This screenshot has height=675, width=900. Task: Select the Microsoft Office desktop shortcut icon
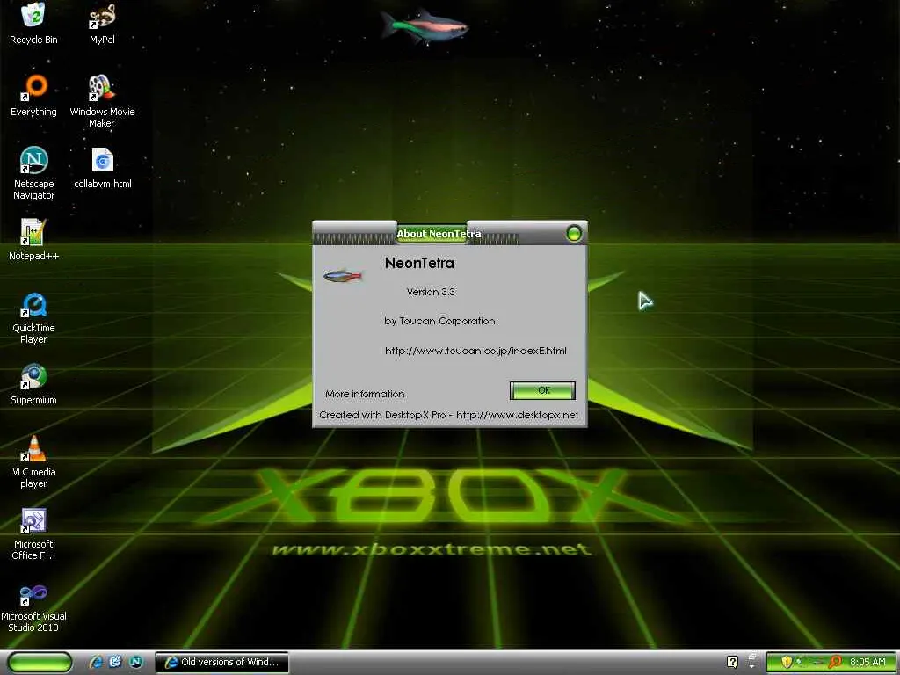(33, 520)
